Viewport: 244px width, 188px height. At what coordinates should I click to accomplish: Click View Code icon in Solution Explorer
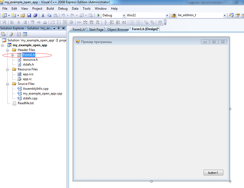point(19,34)
